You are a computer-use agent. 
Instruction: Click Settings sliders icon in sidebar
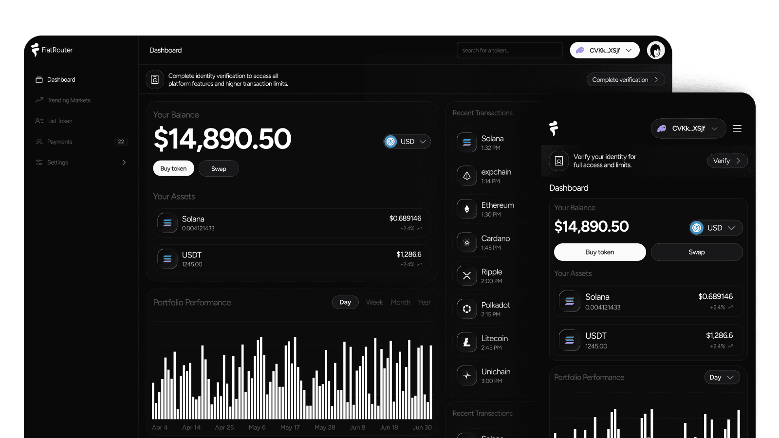[39, 162]
